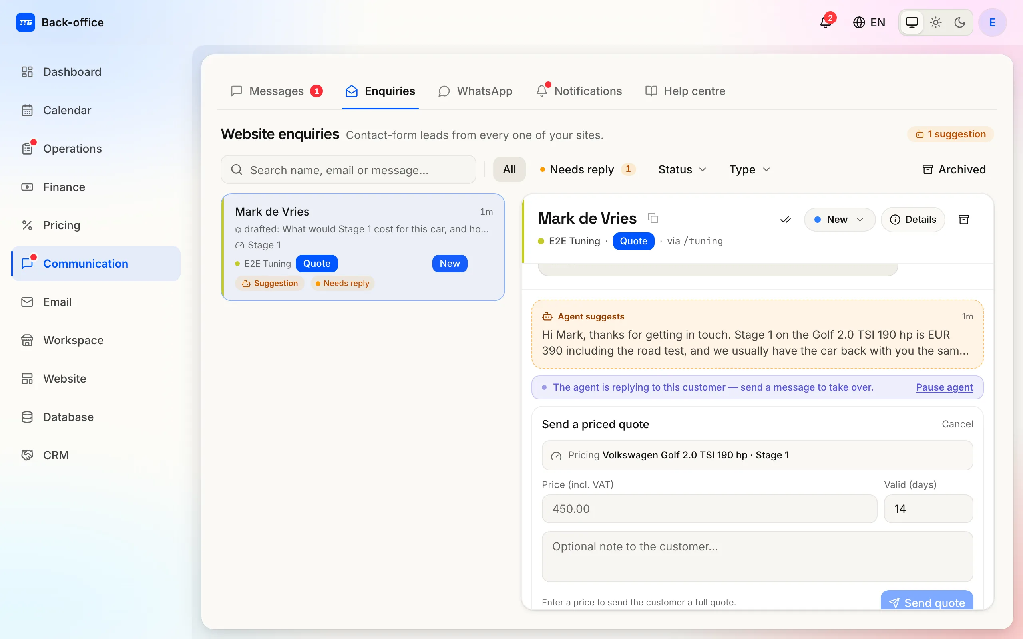Copy Mark de Vries name icon
Image resolution: width=1023 pixels, height=639 pixels.
pos(653,218)
